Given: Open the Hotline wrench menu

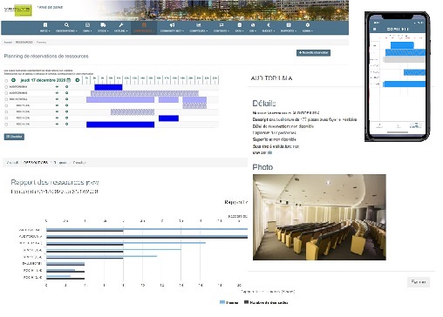Looking at the screenshot, I should (121, 28).
